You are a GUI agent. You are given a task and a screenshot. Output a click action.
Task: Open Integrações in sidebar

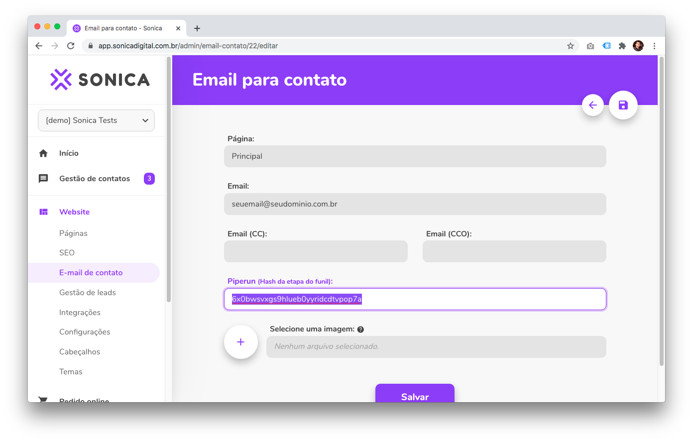point(80,313)
